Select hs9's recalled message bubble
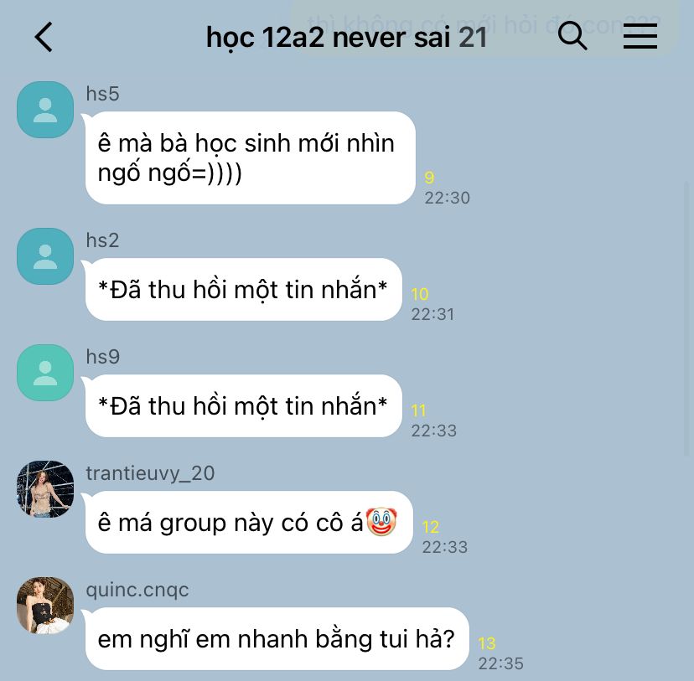 [244, 406]
